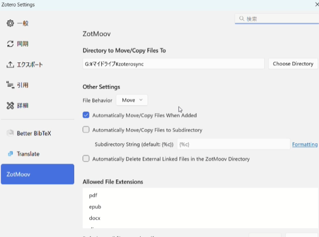
Task: Click the 同期 (Sync) arrows icon
Action: 10,44
